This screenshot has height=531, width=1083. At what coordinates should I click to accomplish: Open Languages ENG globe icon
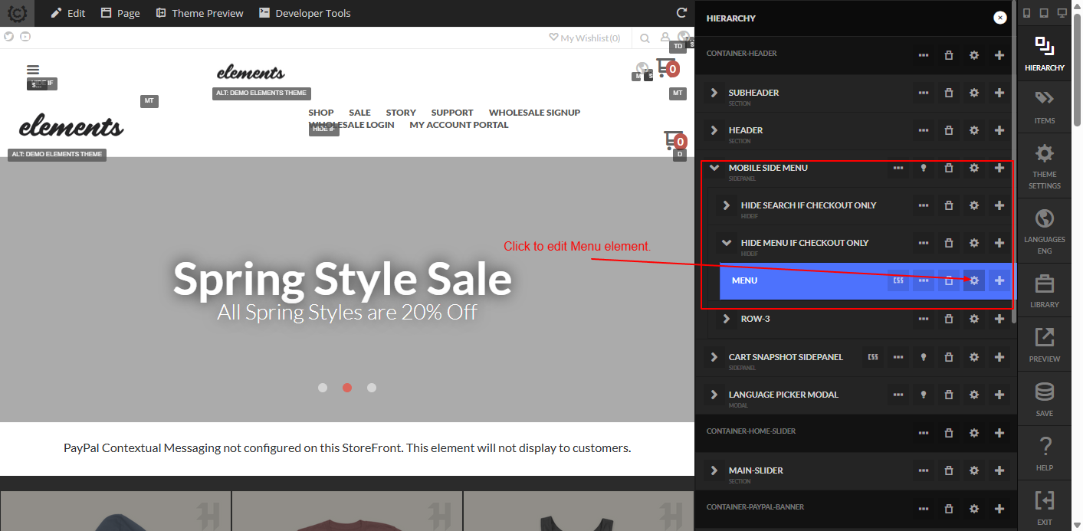click(x=1045, y=230)
